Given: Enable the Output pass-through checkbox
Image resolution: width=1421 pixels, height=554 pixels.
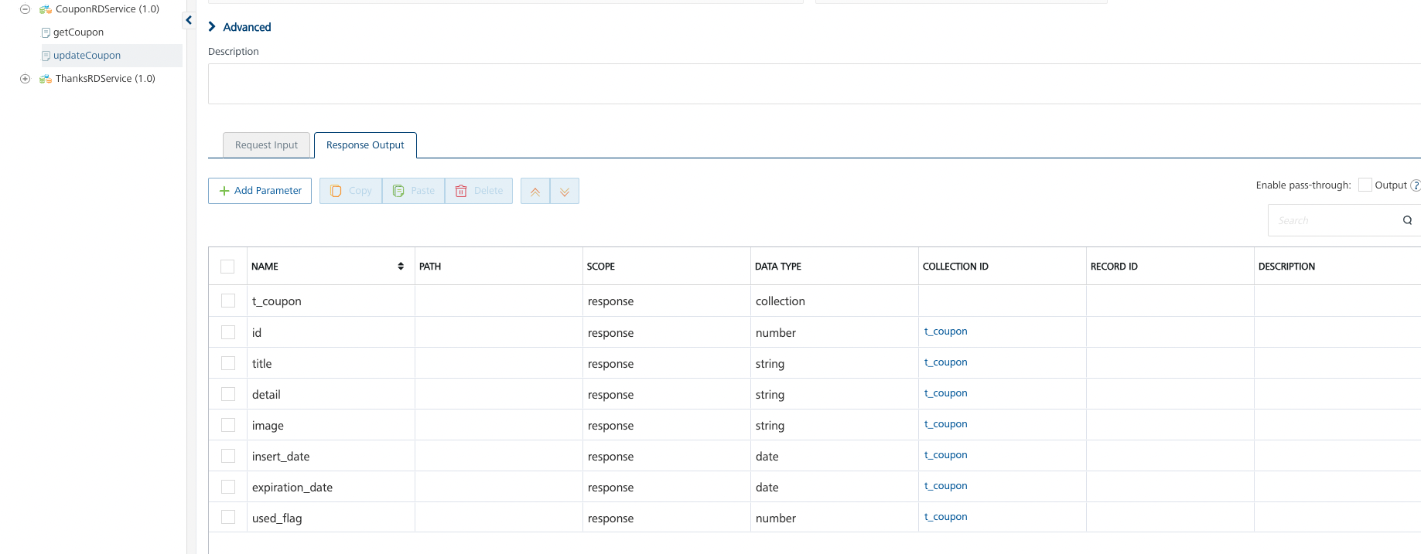Looking at the screenshot, I should coord(1365,185).
